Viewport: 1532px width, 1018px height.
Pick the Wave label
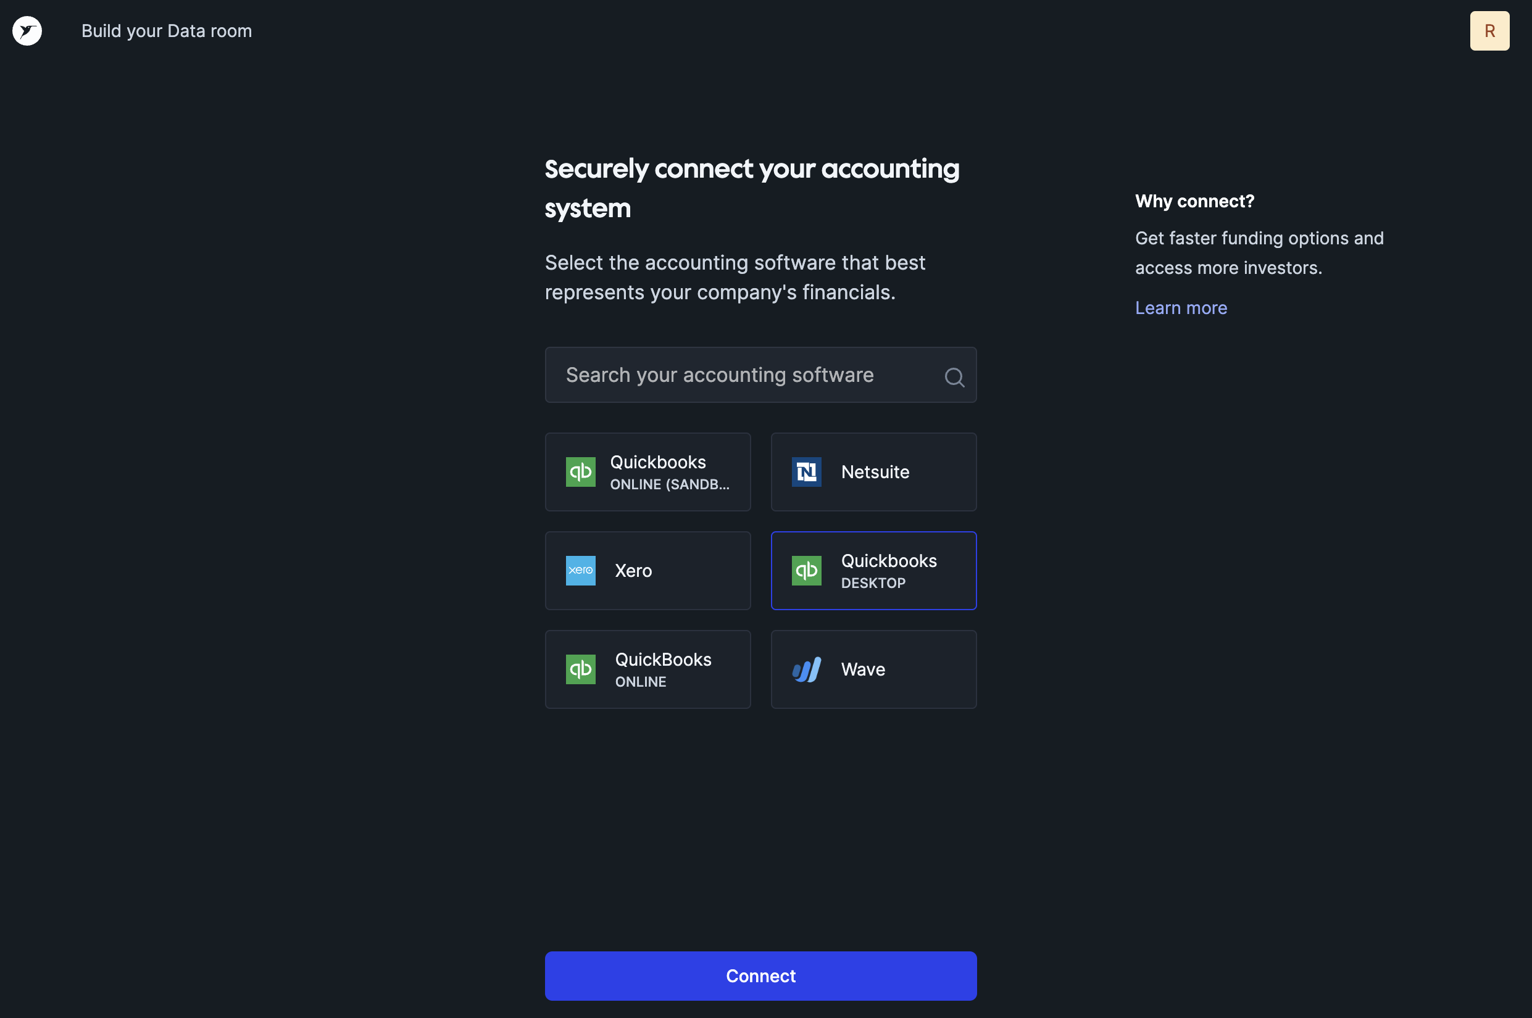pyautogui.click(x=862, y=669)
